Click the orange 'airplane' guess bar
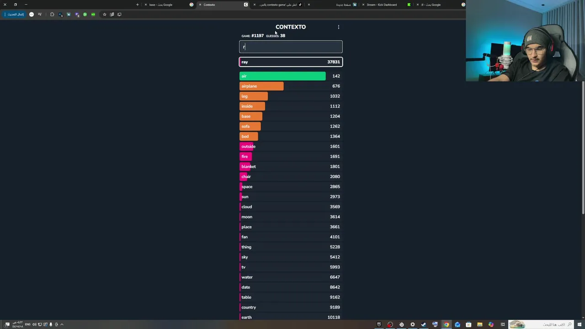The width and height of the screenshot is (585, 329). point(261,86)
